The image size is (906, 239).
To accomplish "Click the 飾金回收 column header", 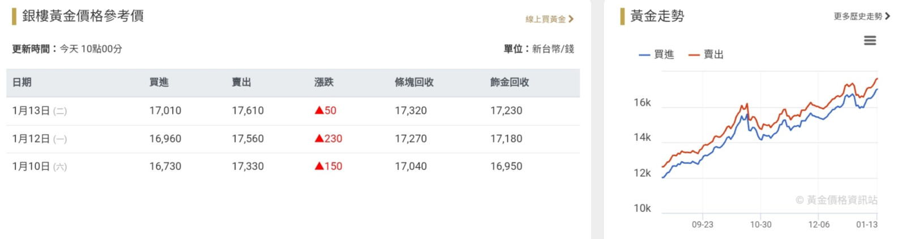I will coord(510,83).
